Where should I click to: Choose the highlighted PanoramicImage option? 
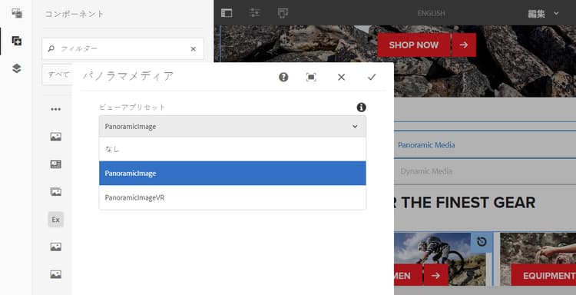point(233,173)
